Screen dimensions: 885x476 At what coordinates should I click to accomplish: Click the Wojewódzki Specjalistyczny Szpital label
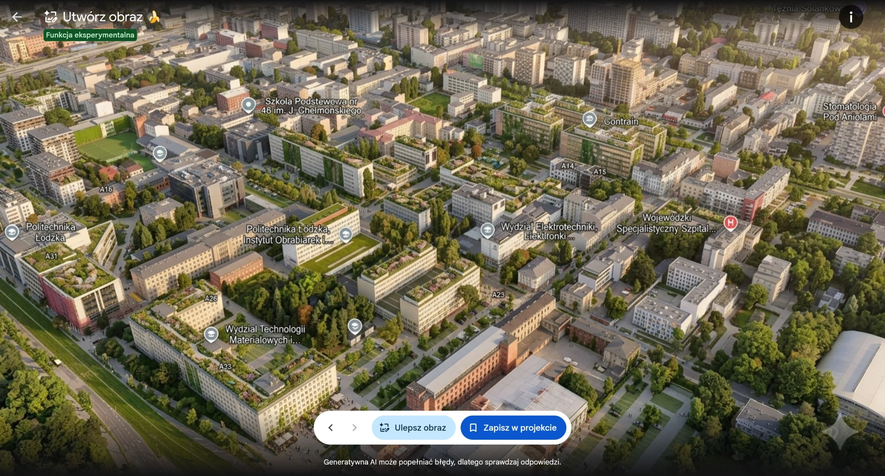click(x=665, y=223)
